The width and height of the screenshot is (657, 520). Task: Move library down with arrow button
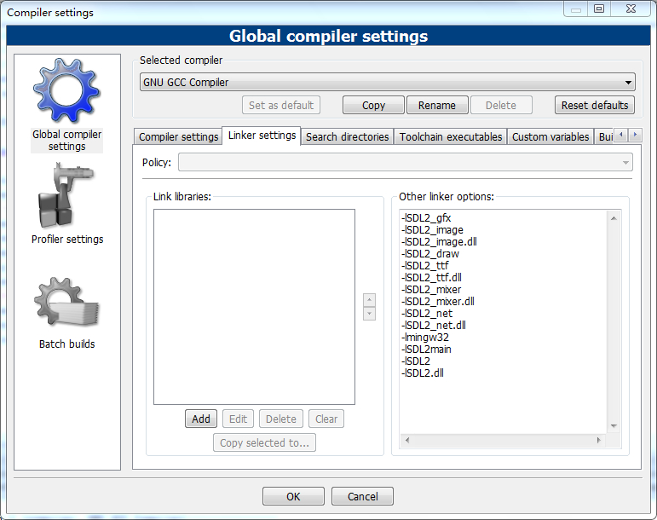[369, 314]
